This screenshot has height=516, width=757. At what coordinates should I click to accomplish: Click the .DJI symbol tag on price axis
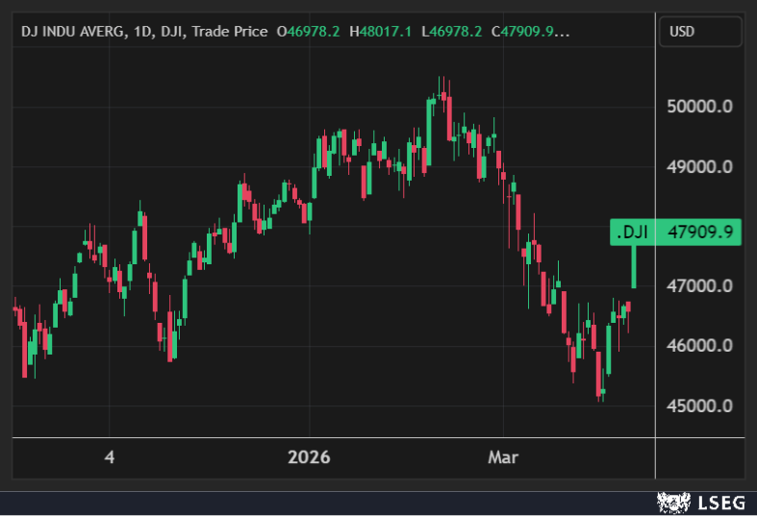(632, 232)
